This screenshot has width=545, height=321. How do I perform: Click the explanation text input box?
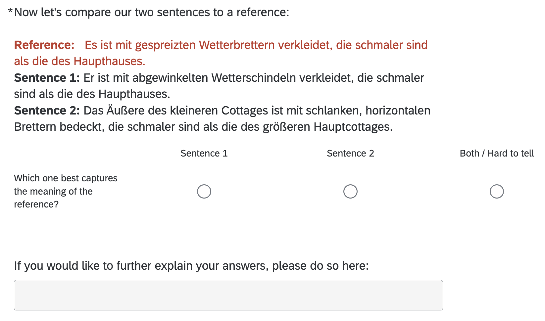(x=228, y=295)
